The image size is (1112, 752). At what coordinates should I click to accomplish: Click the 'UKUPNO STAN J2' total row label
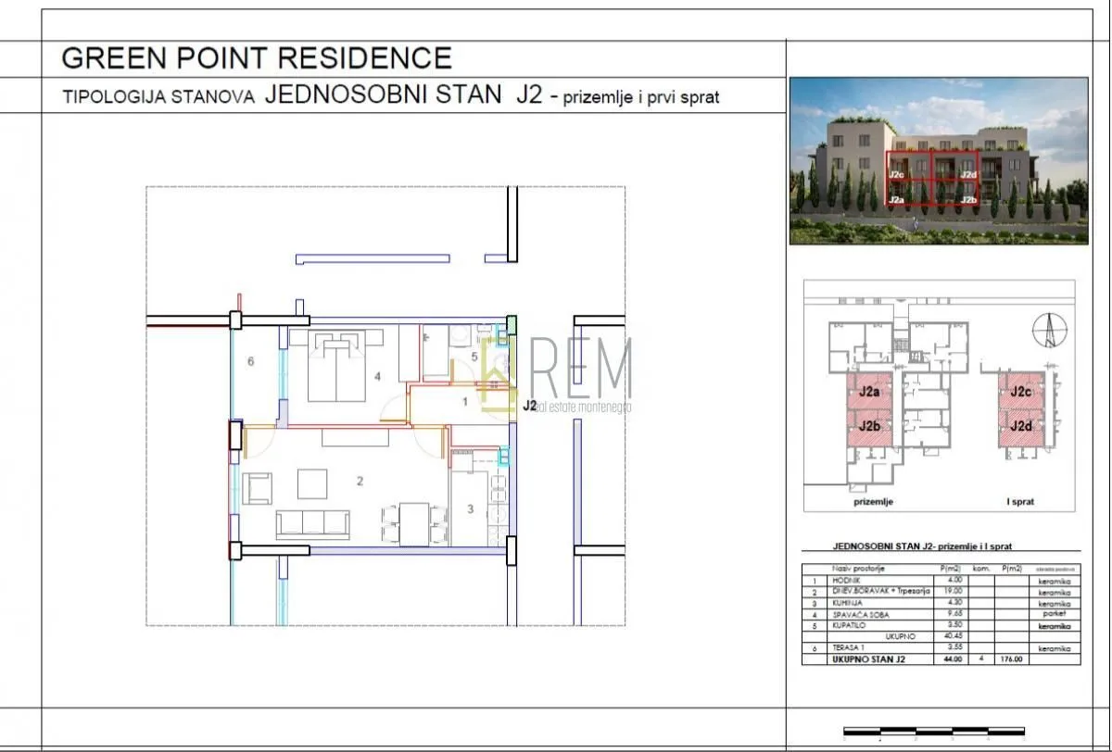(868, 659)
